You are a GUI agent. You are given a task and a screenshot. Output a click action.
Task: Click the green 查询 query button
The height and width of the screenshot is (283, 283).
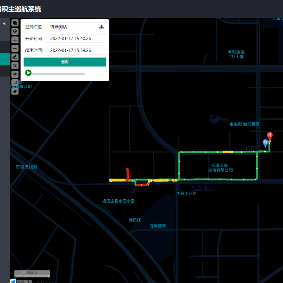65,62
